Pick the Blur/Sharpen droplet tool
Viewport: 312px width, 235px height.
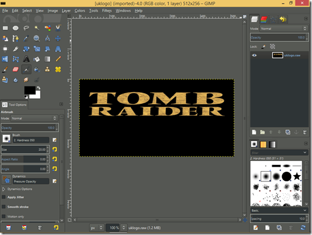(x=16, y=80)
